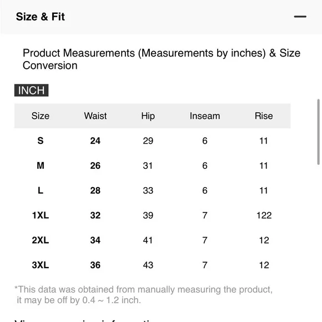Click the Product Measurements description text
Screen dimensions: 322x322
162,59
